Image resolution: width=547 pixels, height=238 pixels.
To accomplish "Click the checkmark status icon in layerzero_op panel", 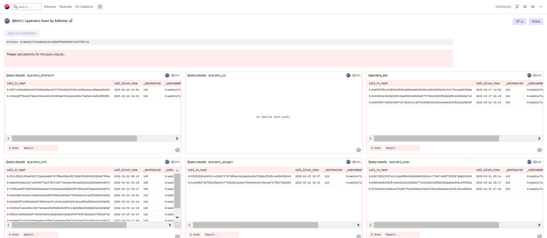I will pos(358,150).
